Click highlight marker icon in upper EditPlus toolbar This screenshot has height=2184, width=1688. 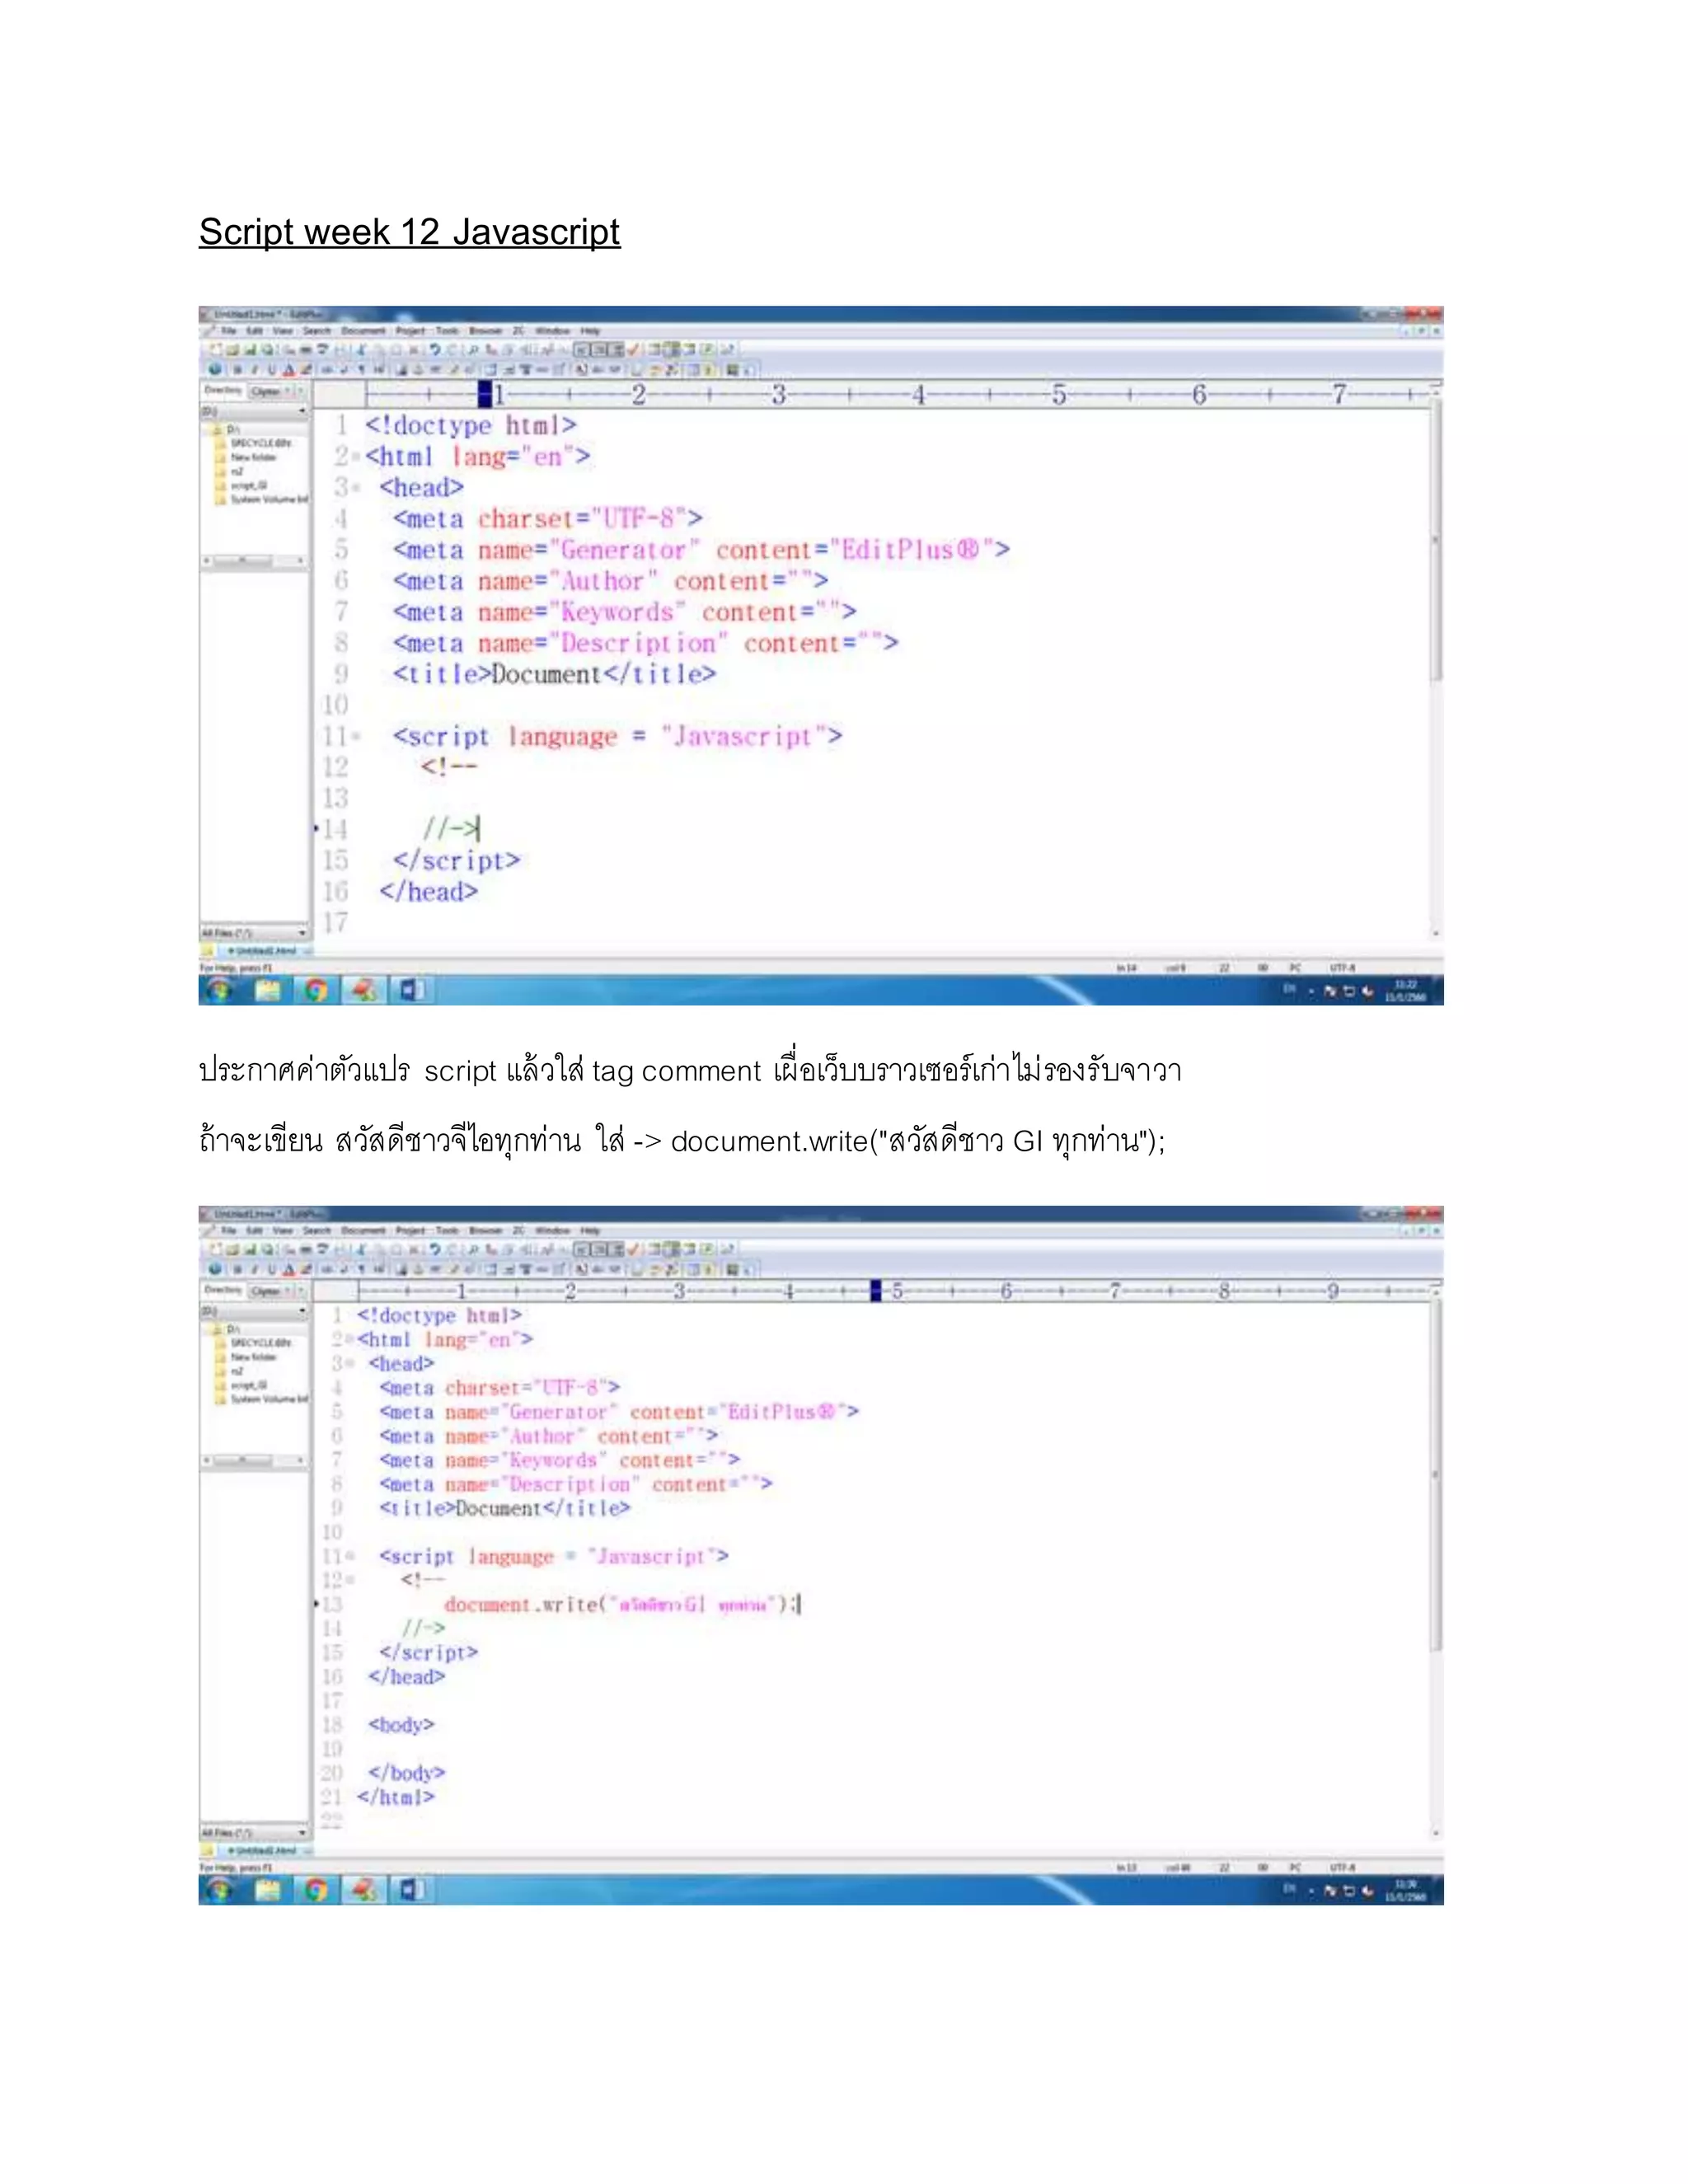coord(306,370)
